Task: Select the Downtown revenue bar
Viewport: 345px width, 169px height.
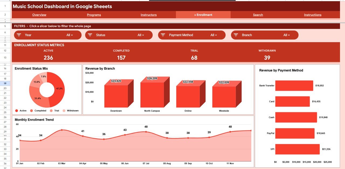Action: click(116, 96)
